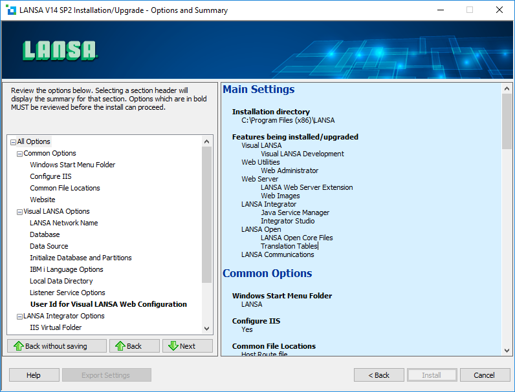Click Web Images in summary
515x392 pixels.
coord(280,196)
